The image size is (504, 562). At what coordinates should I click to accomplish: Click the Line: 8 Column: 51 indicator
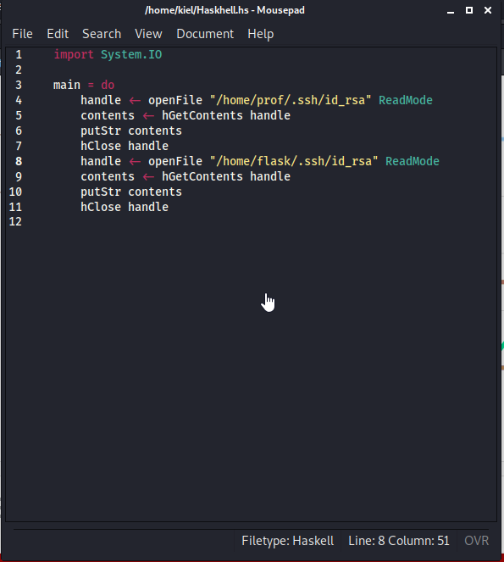pos(399,541)
